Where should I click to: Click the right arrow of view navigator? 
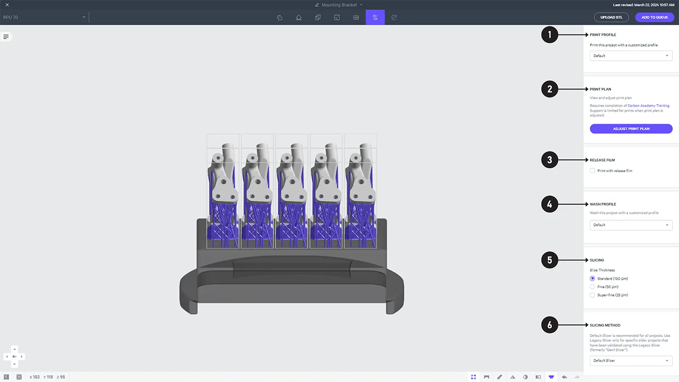(x=22, y=357)
